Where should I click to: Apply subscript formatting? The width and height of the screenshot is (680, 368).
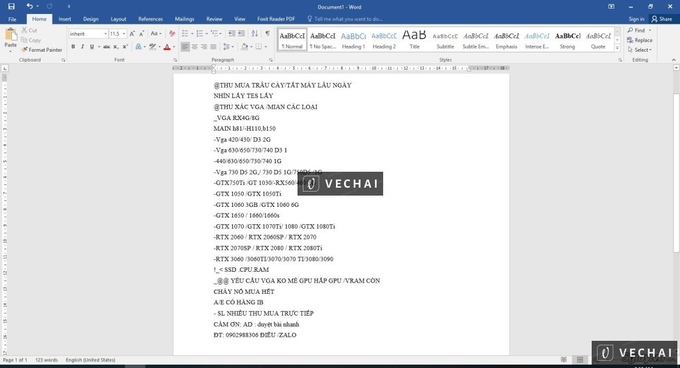tap(116, 47)
